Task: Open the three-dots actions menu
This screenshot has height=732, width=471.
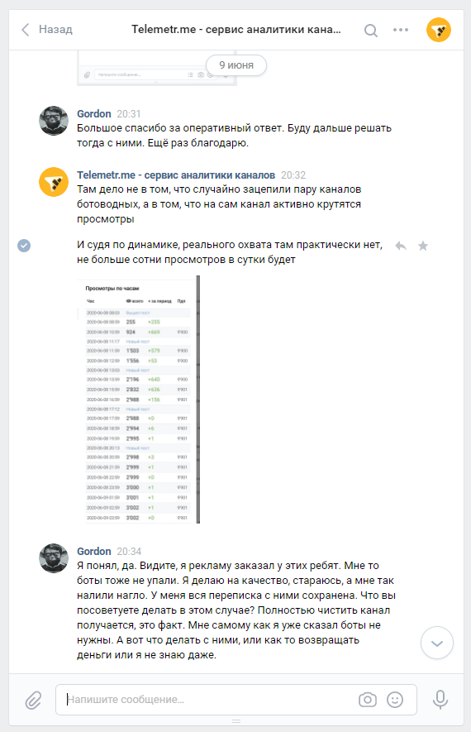Action: pos(401,30)
